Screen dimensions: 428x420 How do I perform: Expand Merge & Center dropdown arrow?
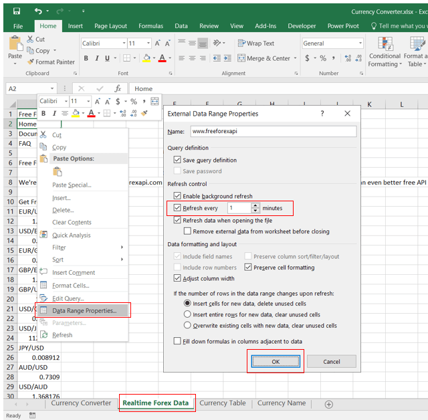[295, 58]
